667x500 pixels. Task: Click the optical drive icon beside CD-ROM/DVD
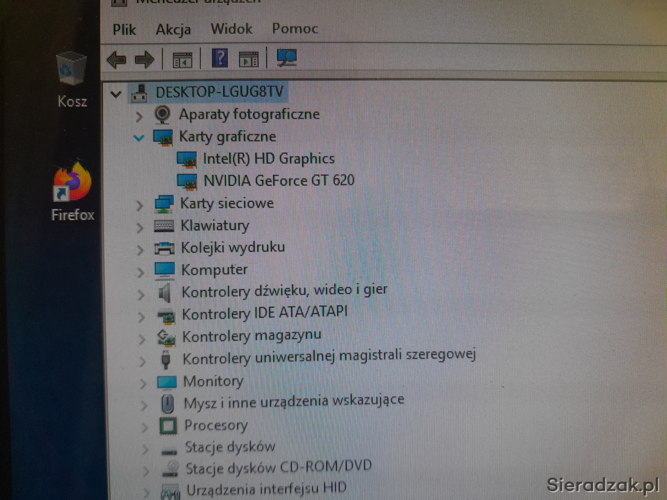click(x=170, y=470)
